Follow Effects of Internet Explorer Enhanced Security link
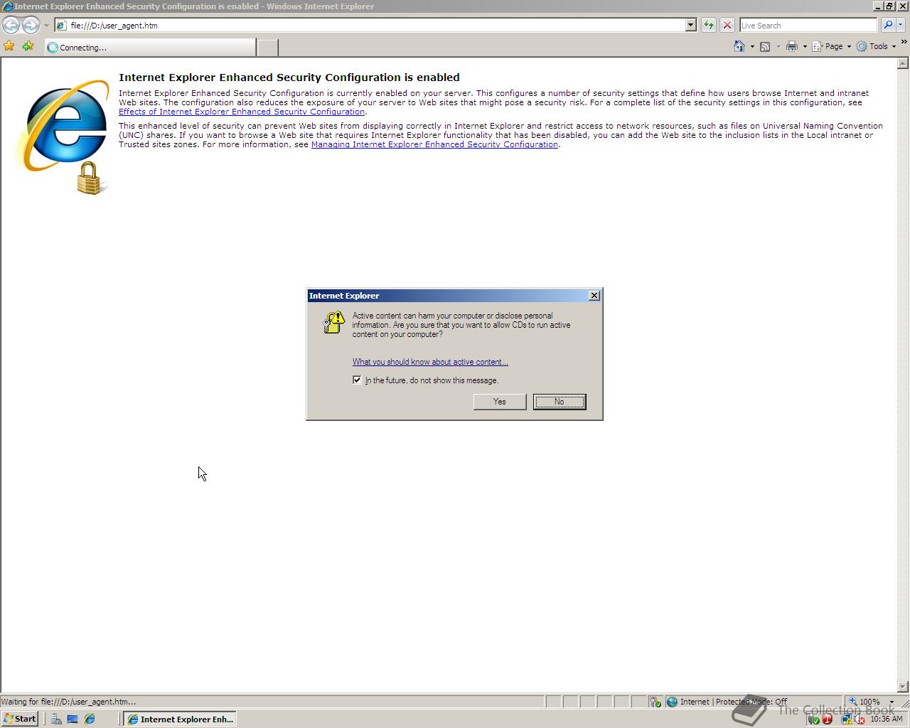The image size is (910, 728). pos(242,112)
